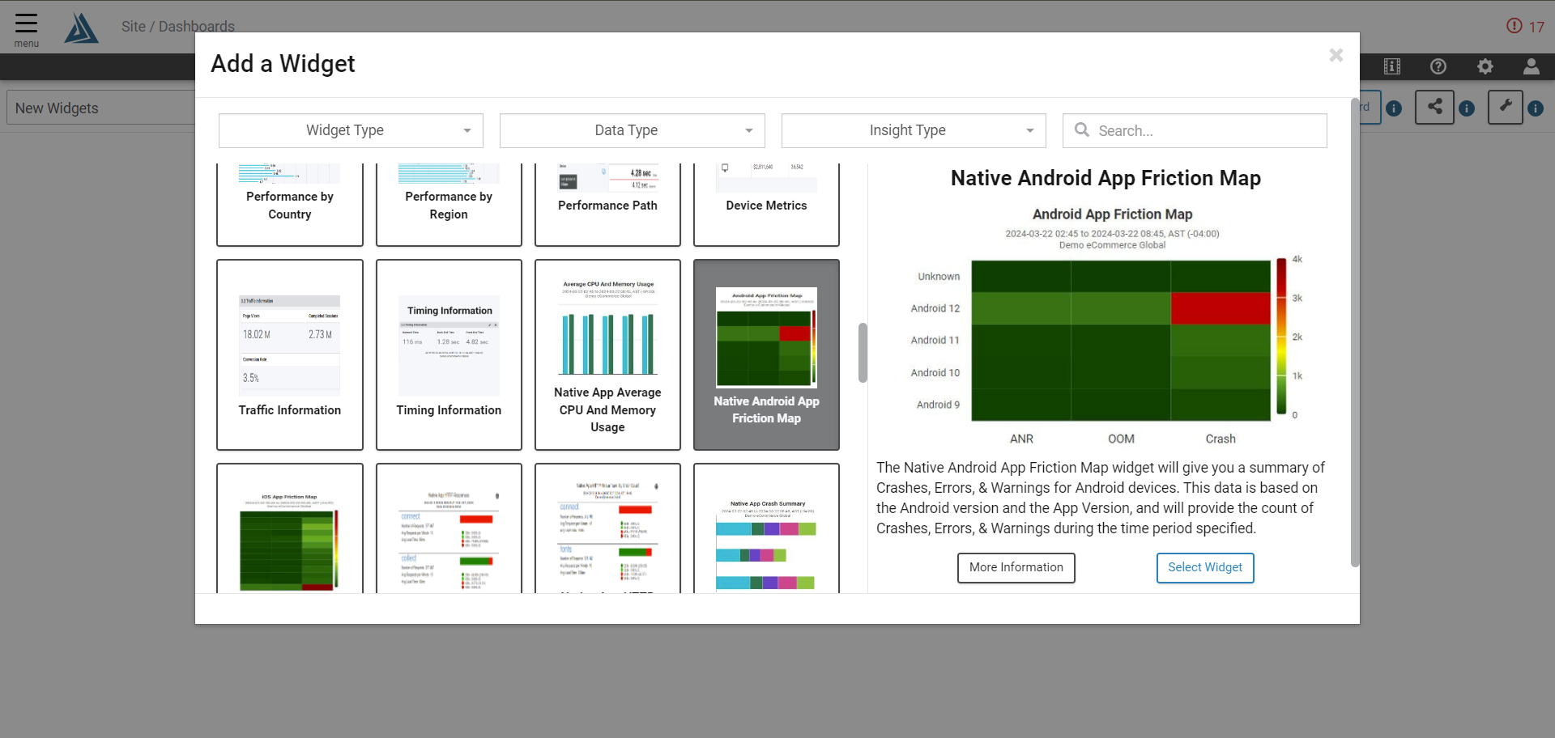The width and height of the screenshot is (1555, 738).
Task: Open the settings gear icon
Action: 1486,67
